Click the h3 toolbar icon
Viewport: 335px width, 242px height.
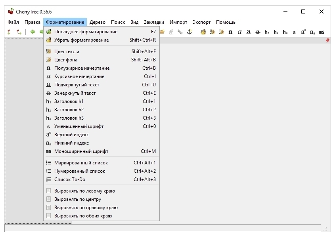(x=285, y=32)
